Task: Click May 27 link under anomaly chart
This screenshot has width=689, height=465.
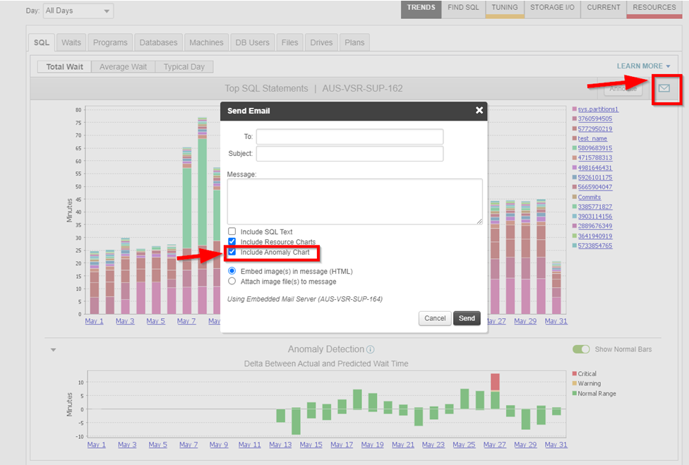Action: coord(495,445)
